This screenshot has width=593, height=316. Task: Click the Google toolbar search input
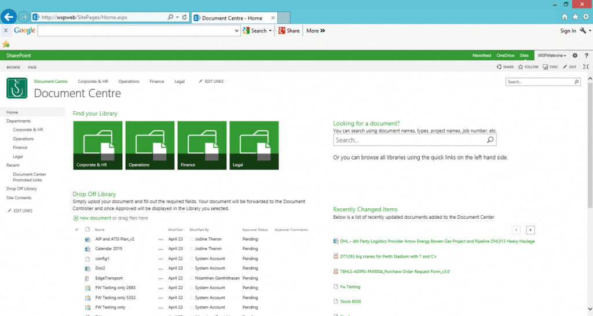[136, 31]
